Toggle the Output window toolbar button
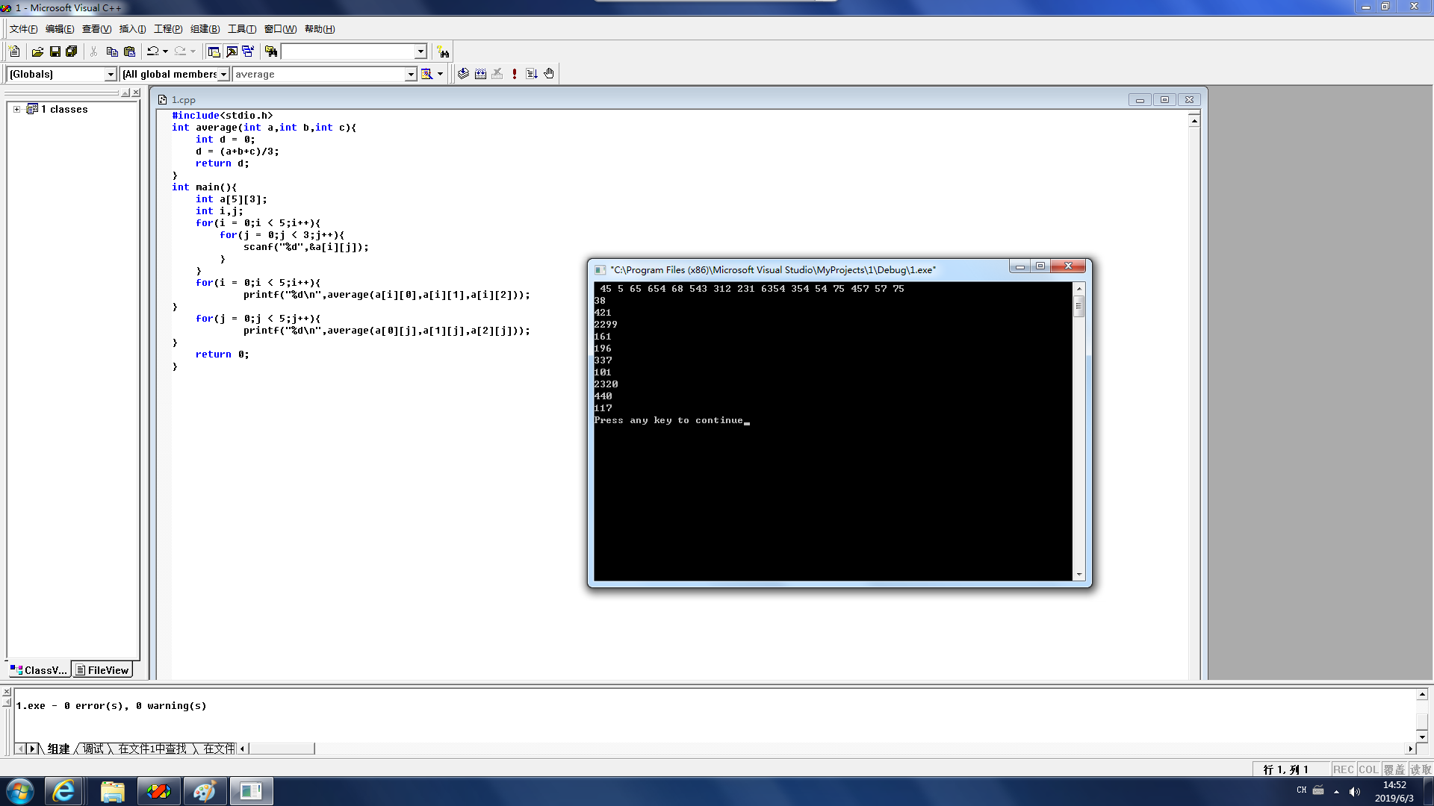 232,51
